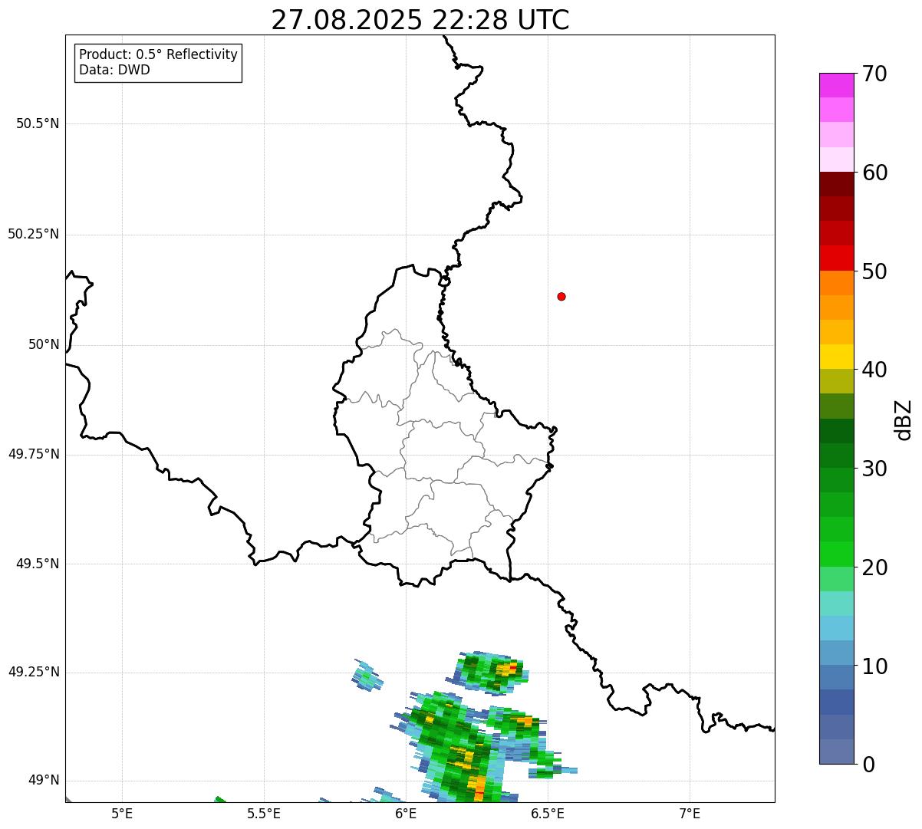Select the 6.5°E longitude label
Viewport: 922px width, 829px height.
[548, 814]
